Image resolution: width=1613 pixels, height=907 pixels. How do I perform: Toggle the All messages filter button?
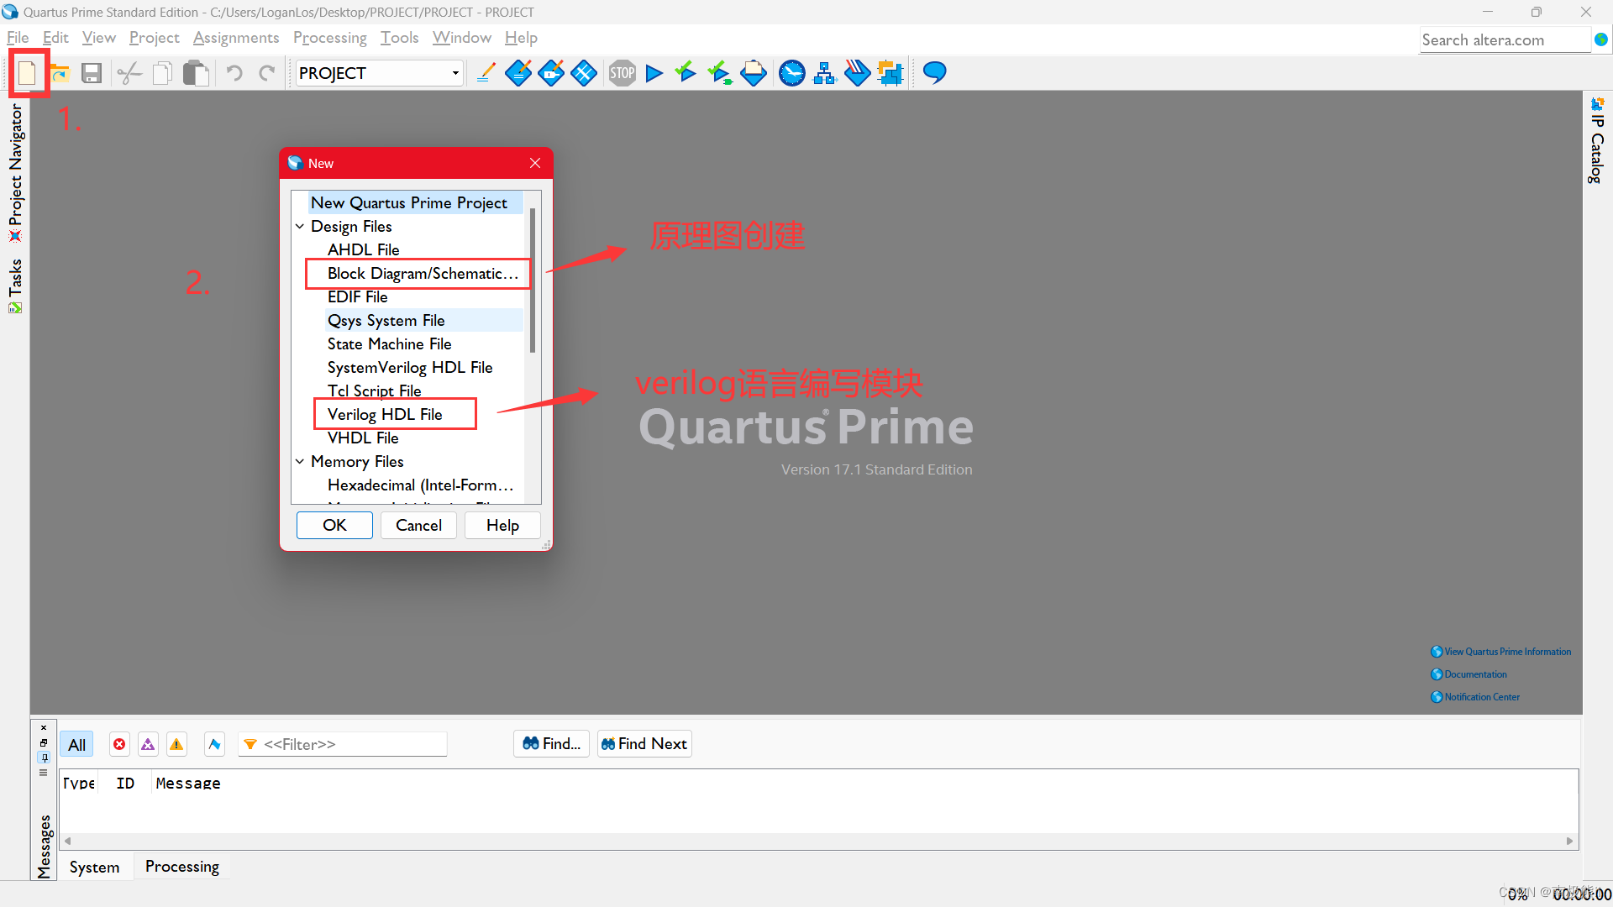(77, 744)
